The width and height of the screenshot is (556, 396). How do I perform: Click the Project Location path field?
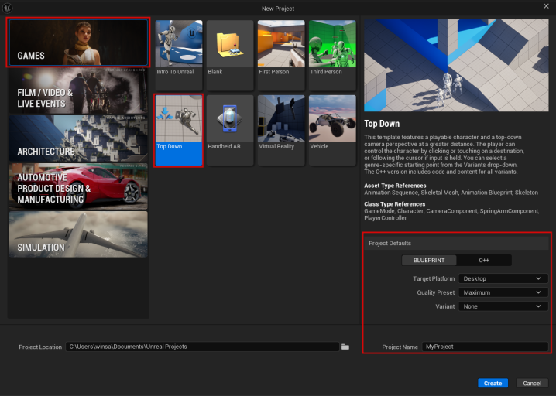(202, 346)
